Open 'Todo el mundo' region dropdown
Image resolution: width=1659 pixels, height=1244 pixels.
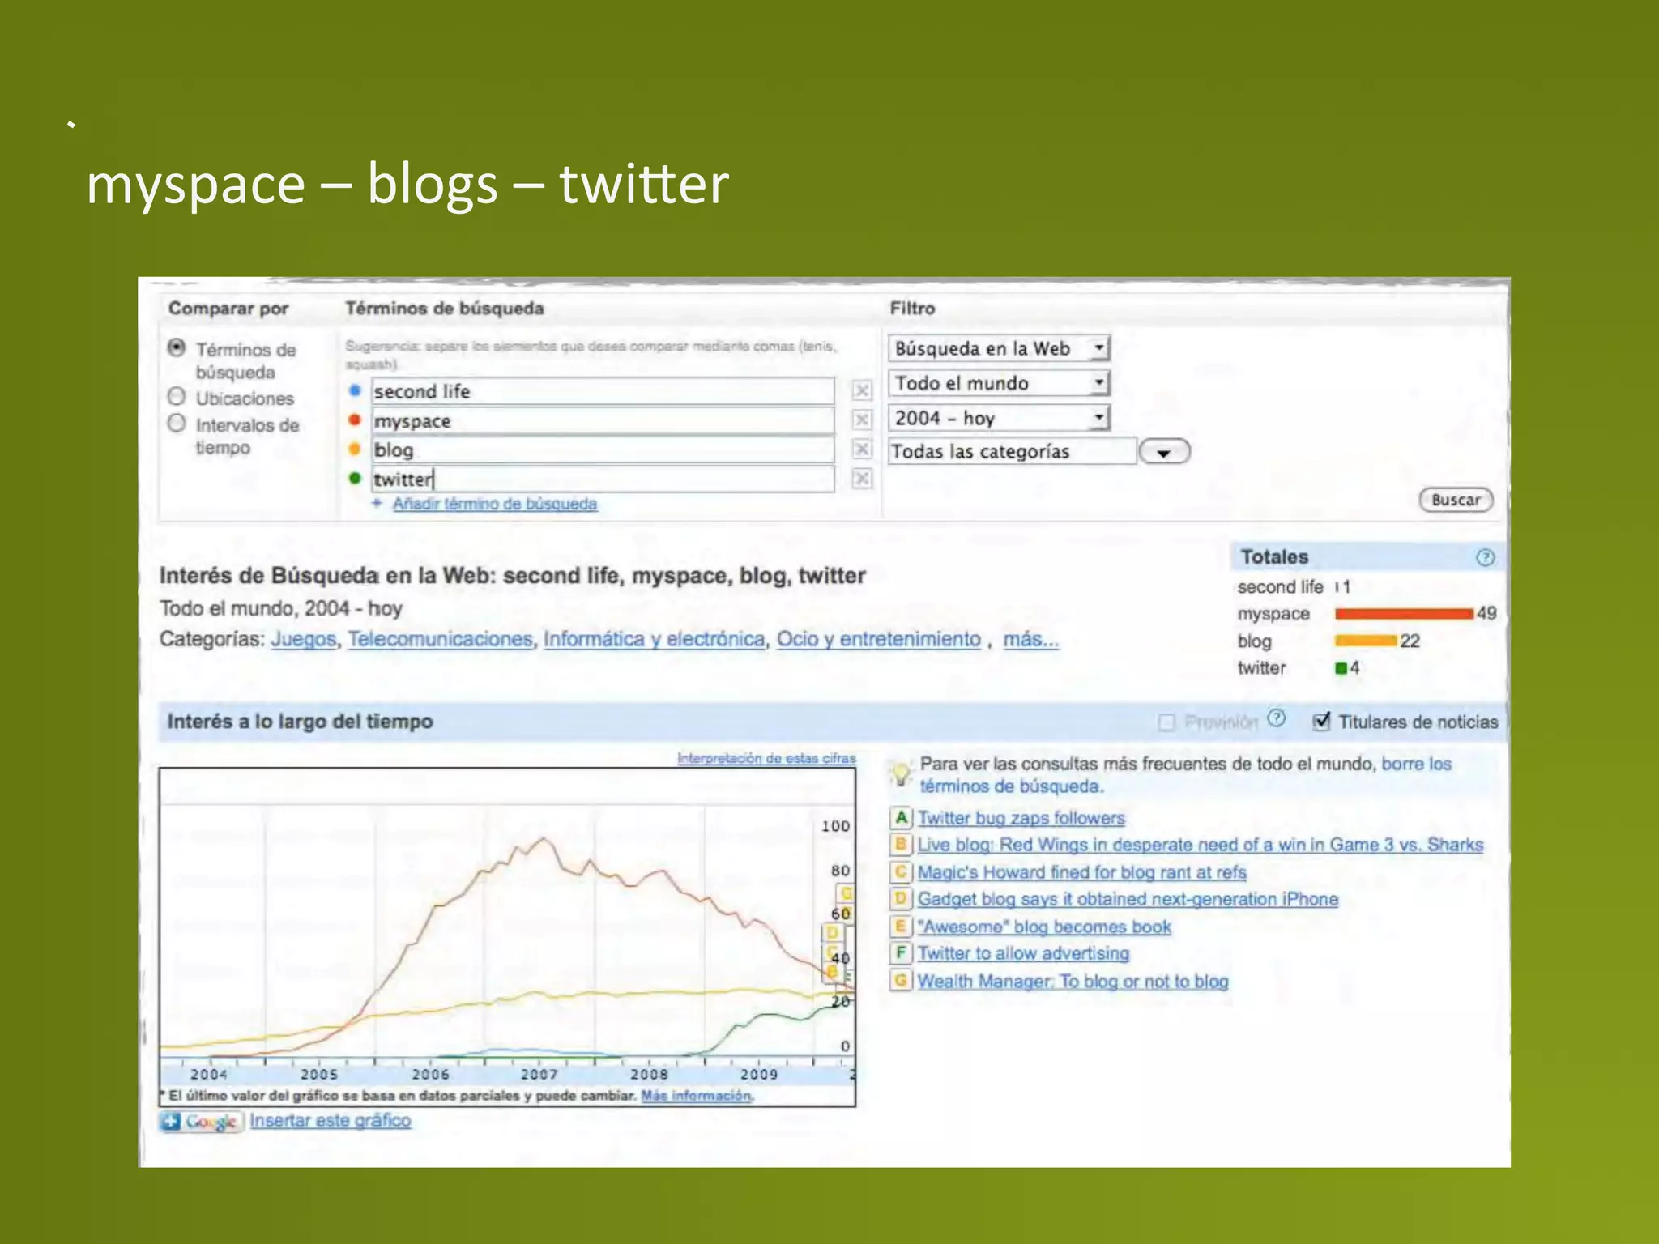click(999, 383)
